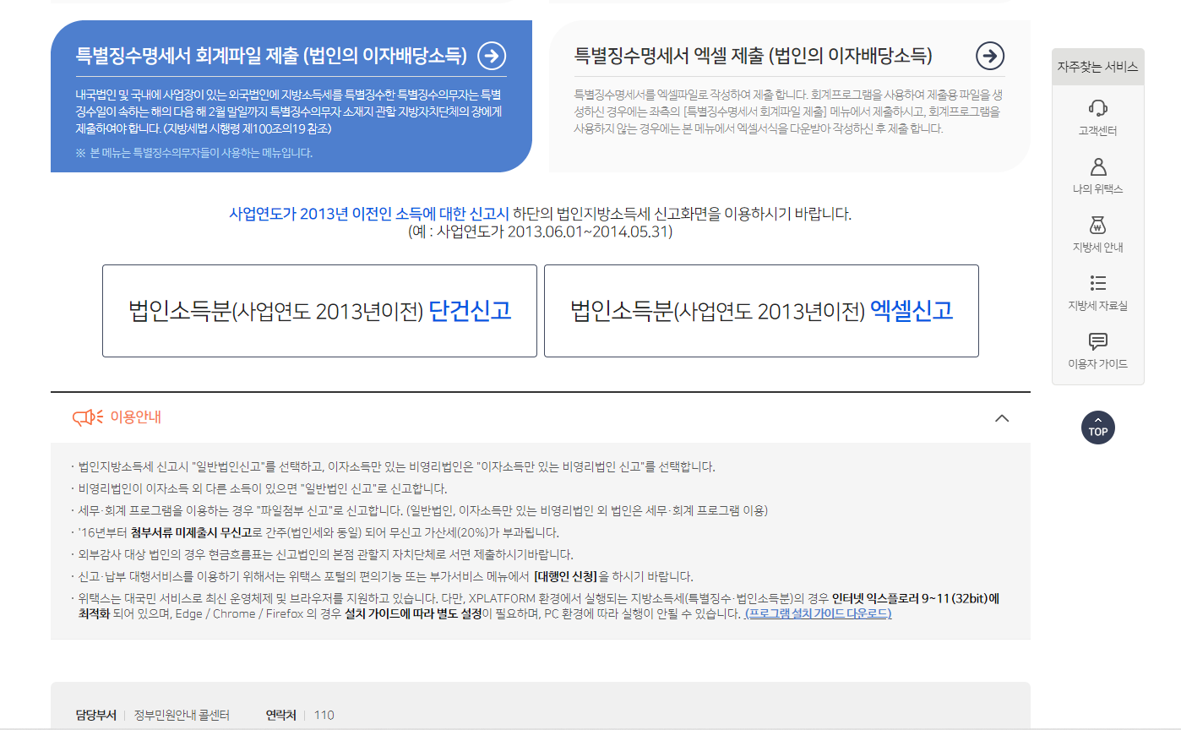Click 지방세 안내 label in sidebar
This screenshot has height=730, width=1181.
pos(1098,248)
